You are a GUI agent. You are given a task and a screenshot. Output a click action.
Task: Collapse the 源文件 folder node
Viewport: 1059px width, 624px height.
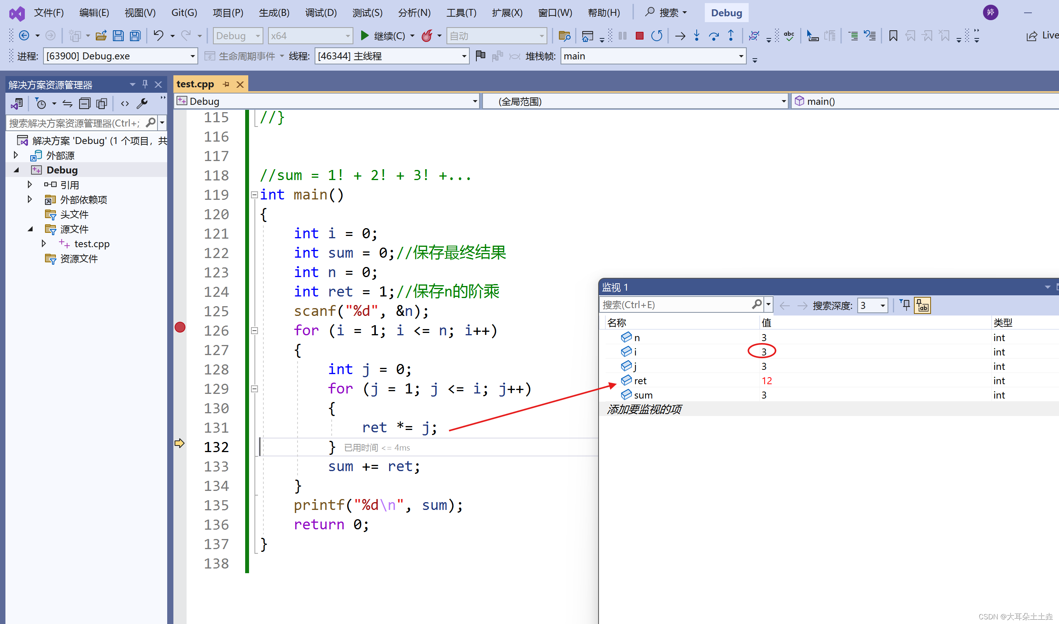tap(30, 229)
